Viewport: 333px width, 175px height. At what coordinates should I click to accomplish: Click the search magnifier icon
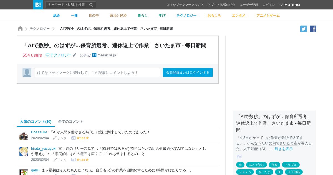tap(91, 5)
